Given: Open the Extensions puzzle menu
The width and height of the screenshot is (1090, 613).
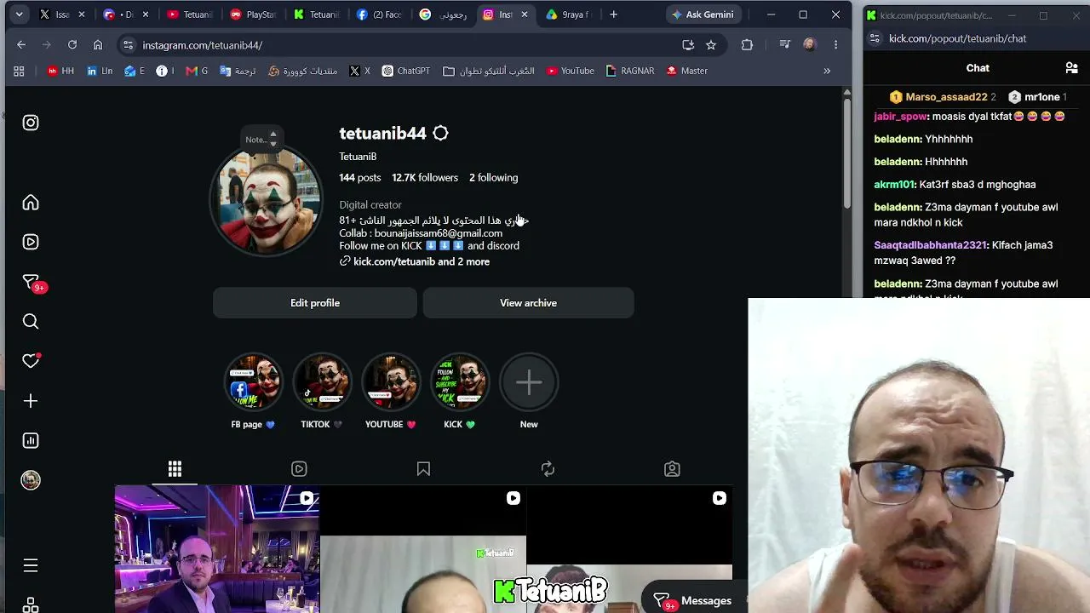Looking at the screenshot, I should (x=747, y=45).
